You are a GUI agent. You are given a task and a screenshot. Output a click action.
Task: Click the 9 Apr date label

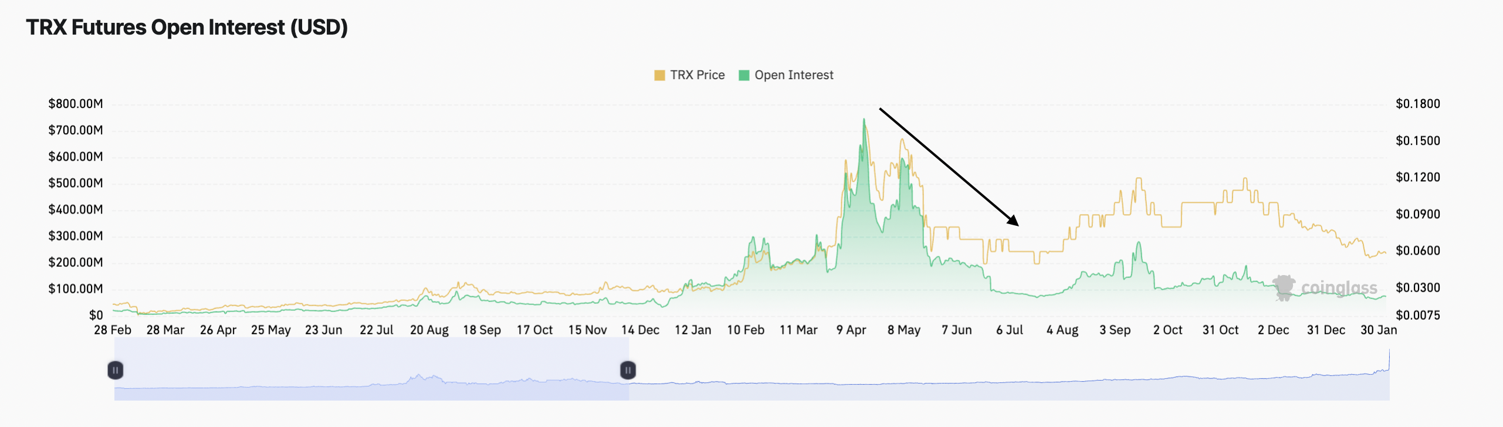tap(851, 330)
